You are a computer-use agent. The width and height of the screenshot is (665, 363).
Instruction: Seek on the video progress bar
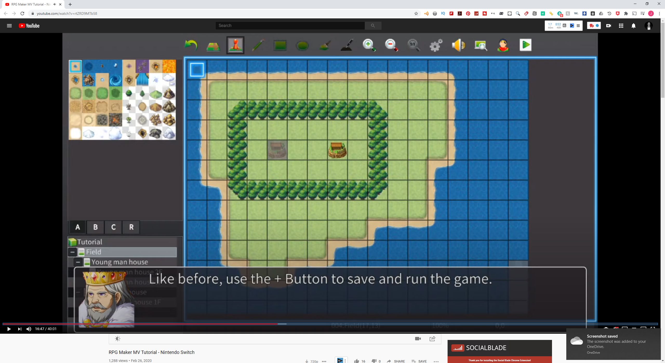click(x=330, y=324)
